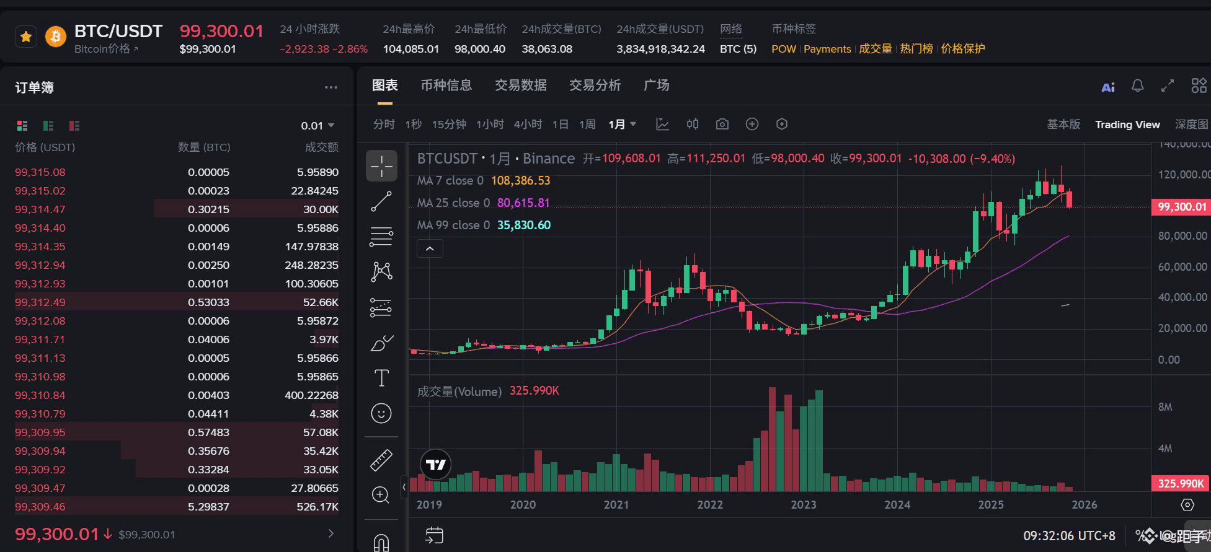Select the trend line drawing tool
This screenshot has width=1211, height=552.
381,201
